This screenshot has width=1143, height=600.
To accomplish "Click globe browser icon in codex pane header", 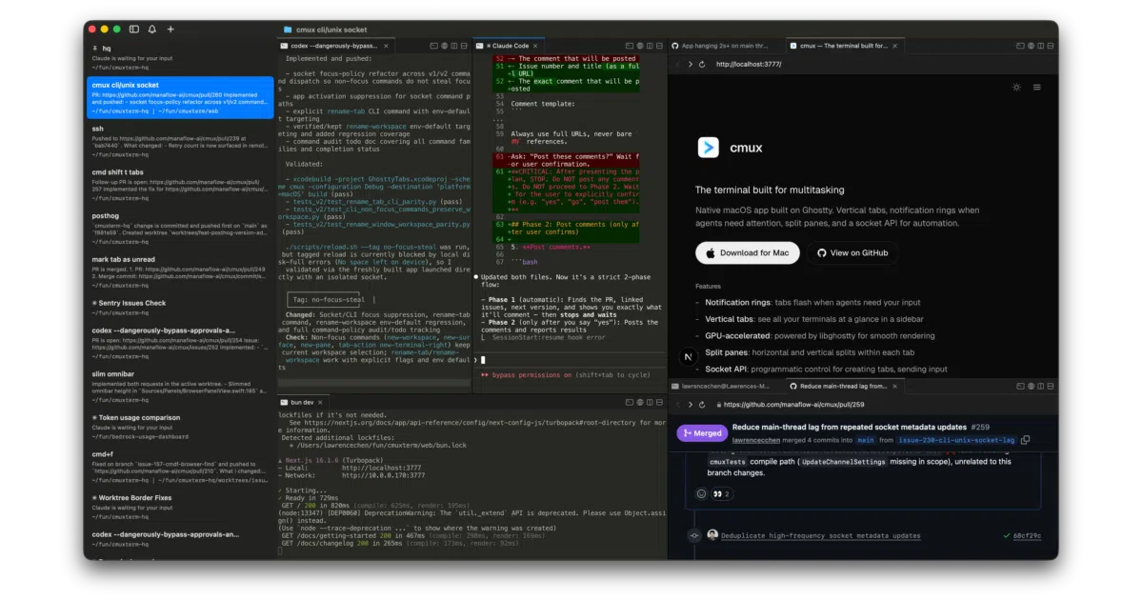I will coord(445,46).
